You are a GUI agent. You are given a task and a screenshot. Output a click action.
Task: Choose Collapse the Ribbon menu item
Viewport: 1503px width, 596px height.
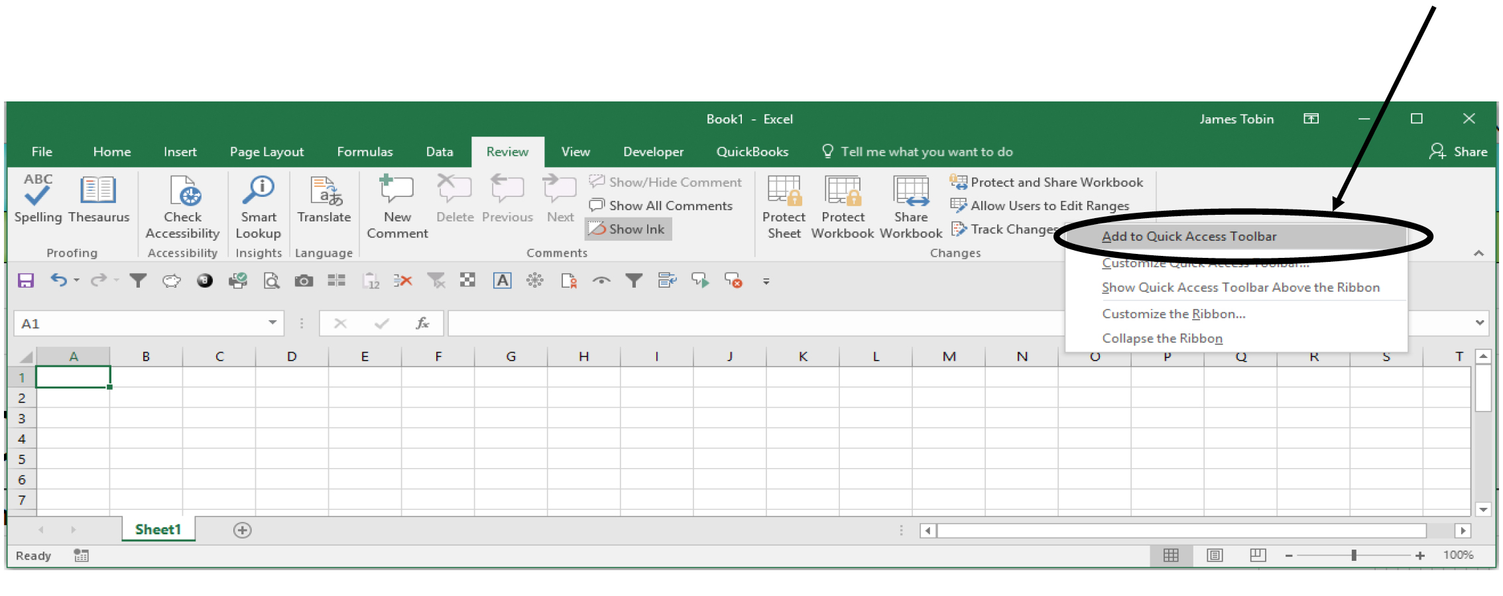1236,339
